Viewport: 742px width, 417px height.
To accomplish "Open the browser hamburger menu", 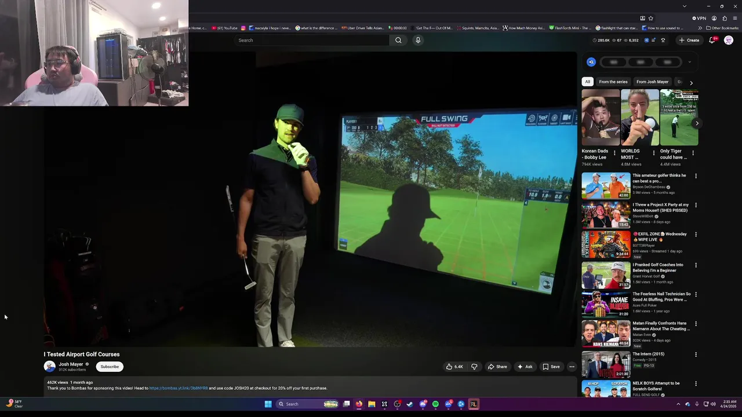I will (734, 18).
